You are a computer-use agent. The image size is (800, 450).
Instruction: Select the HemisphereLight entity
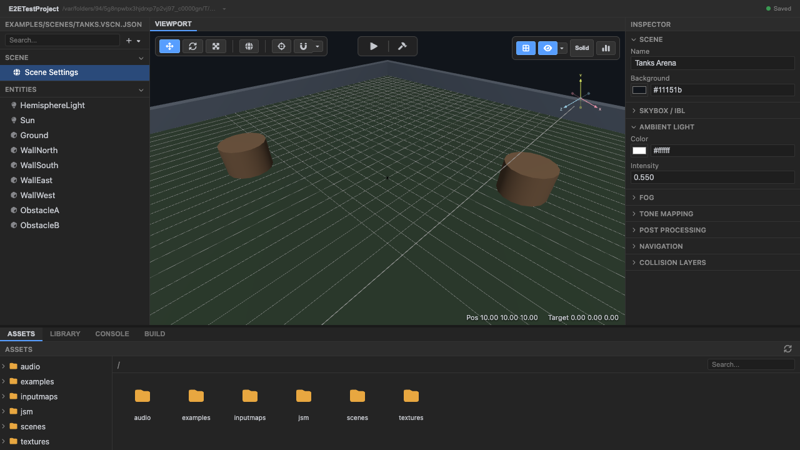click(75, 105)
